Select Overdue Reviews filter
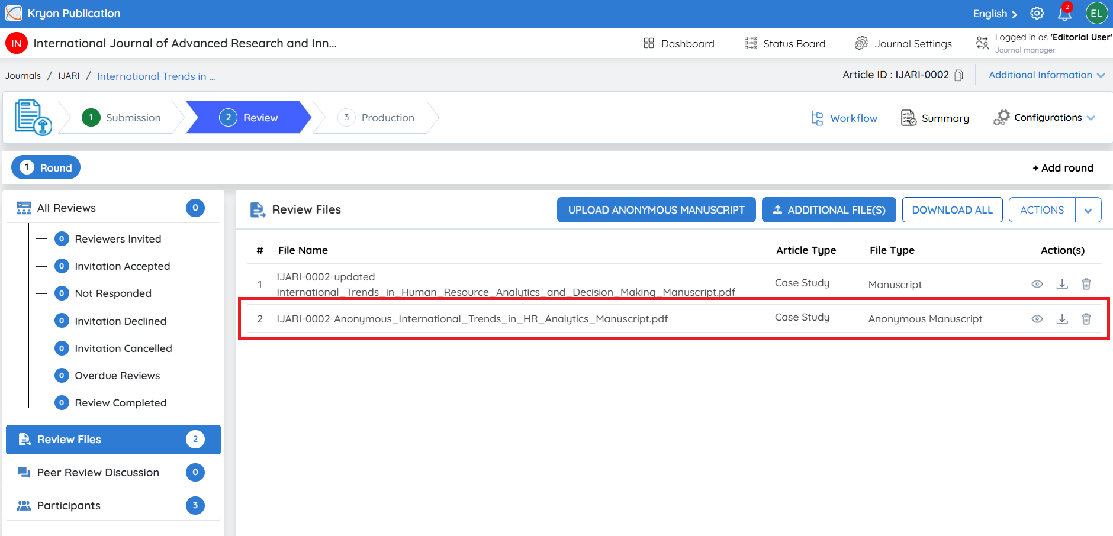 [x=117, y=376]
